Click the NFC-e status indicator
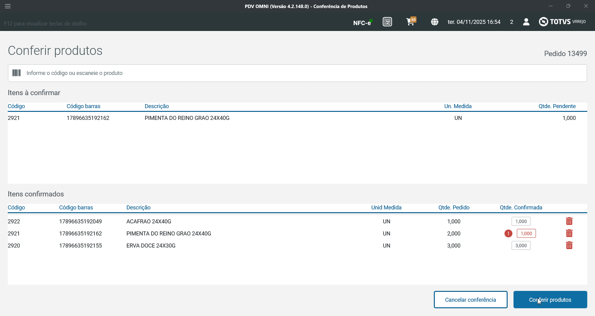This screenshot has height=316, width=595. click(x=363, y=23)
